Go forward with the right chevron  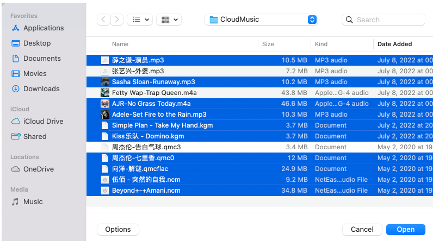coord(117,20)
